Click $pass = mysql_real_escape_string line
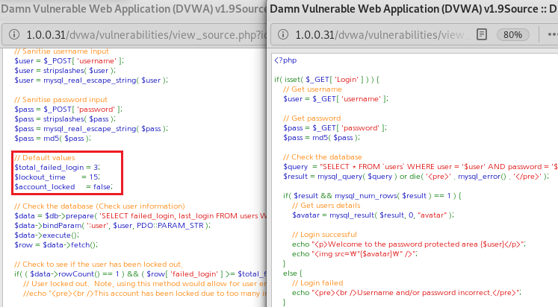558x307 pixels. point(91,128)
